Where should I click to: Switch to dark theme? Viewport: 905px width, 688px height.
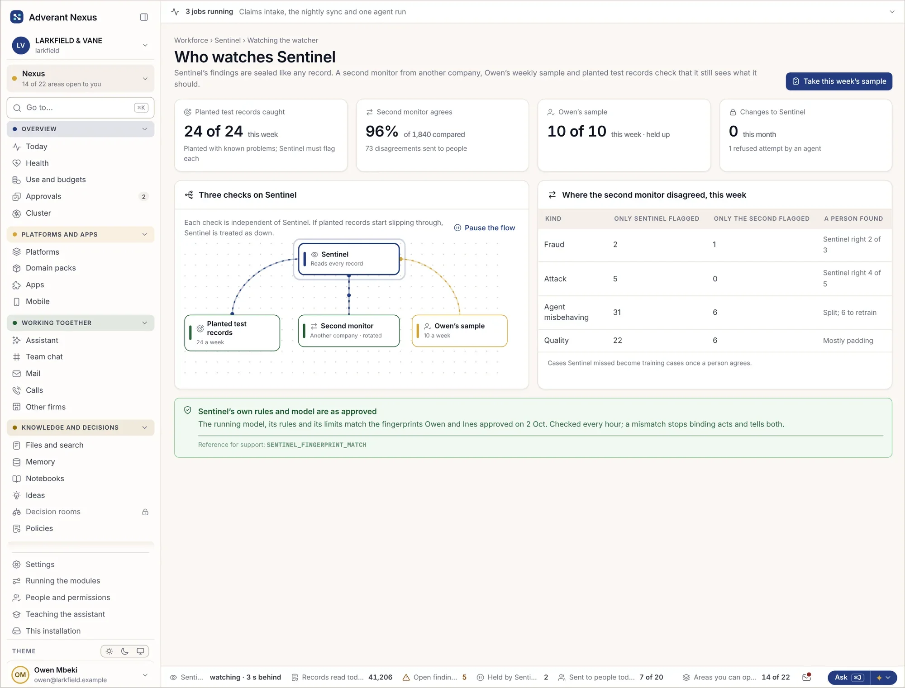(125, 651)
